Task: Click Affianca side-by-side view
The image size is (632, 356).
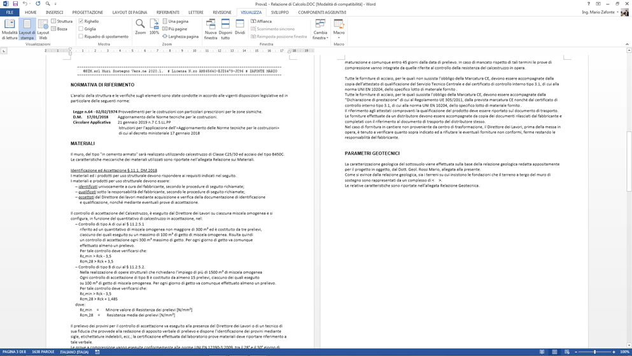Action: click(x=261, y=21)
